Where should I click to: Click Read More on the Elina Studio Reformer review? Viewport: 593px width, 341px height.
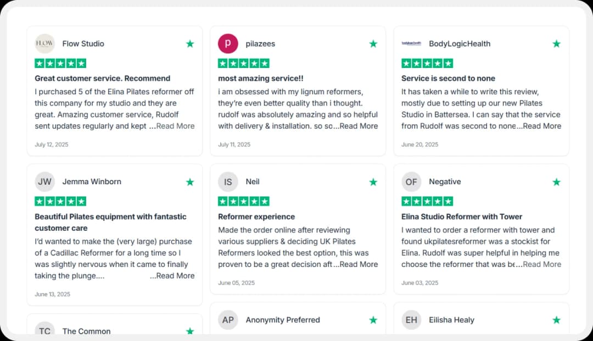tap(542, 264)
